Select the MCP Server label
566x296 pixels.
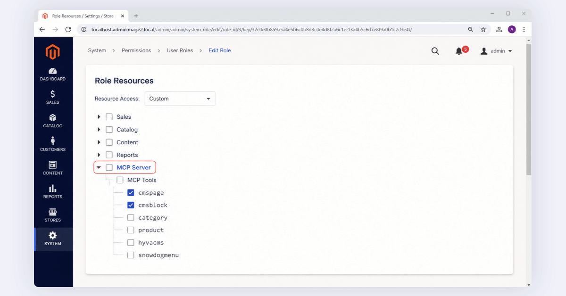[134, 167]
